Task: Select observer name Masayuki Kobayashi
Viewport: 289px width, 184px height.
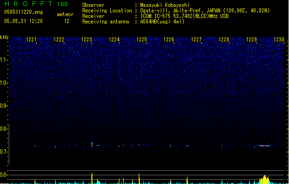Action: (x=165, y=5)
